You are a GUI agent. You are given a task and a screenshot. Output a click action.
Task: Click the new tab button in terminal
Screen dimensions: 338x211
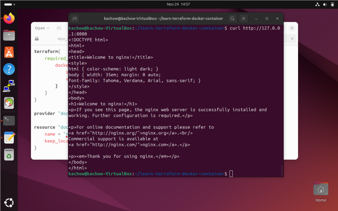(75, 18)
